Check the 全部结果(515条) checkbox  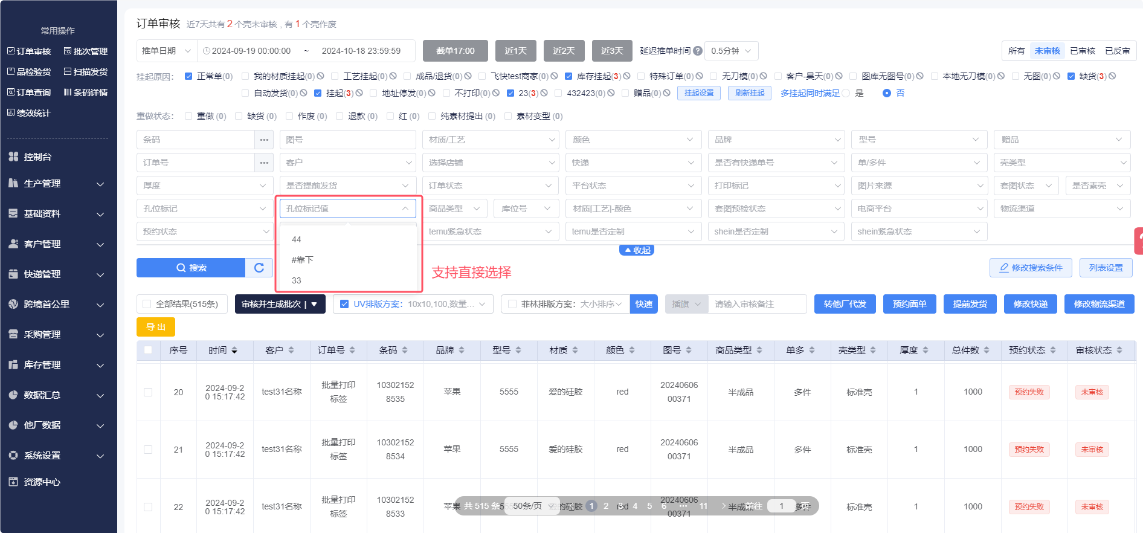(147, 304)
